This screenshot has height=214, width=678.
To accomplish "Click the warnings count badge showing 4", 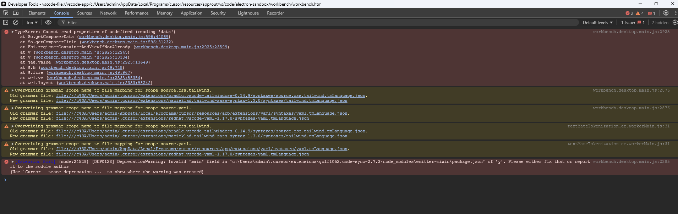I will tap(640, 13).
